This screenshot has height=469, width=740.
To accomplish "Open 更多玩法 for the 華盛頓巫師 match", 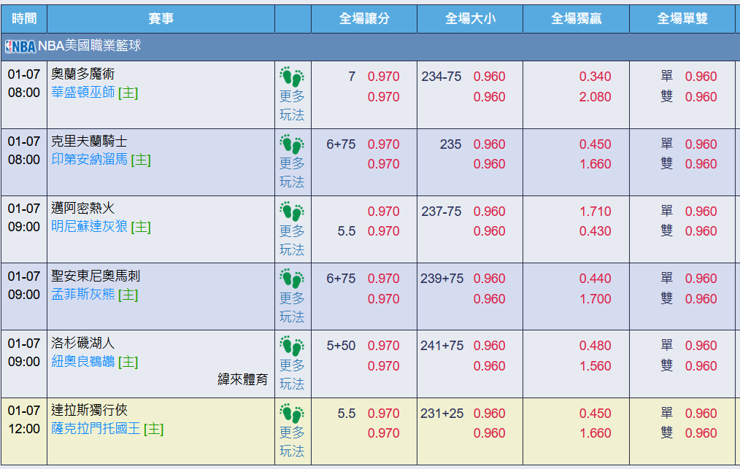I will (292, 106).
